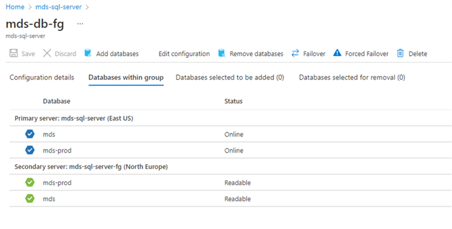
Task: Open the Configuration details tab
Action: (x=42, y=77)
